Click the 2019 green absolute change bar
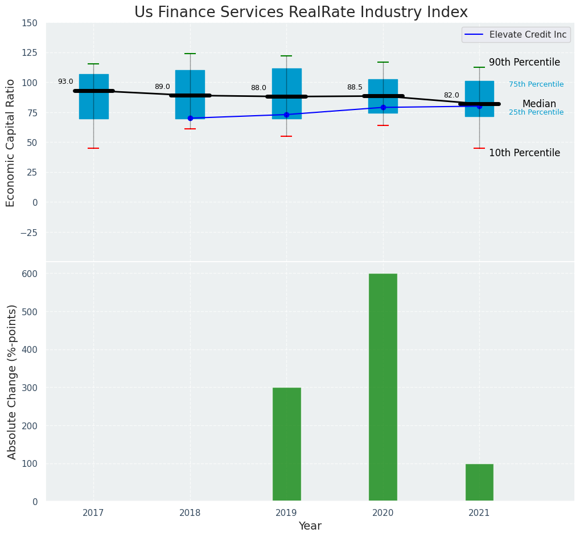Image resolution: width=580 pixels, height=537 pixels. tap(286, 444)
